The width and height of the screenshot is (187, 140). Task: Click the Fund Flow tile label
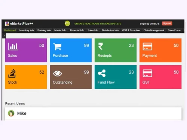tap(106, 82)
